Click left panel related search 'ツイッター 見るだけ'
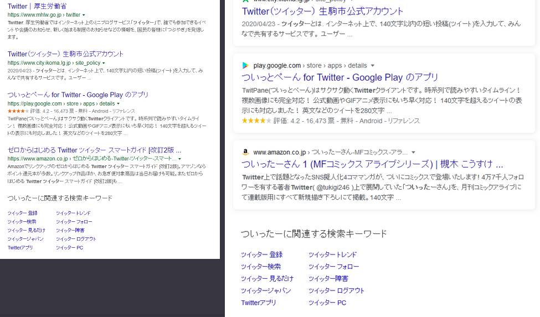540x317 pixels. pyautogui.click(x=26, y=230)
